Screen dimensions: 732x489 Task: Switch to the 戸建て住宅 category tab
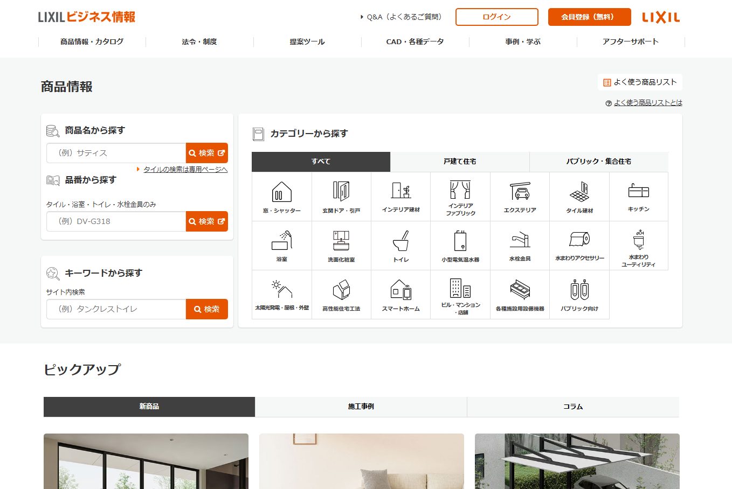pos(460,162)
